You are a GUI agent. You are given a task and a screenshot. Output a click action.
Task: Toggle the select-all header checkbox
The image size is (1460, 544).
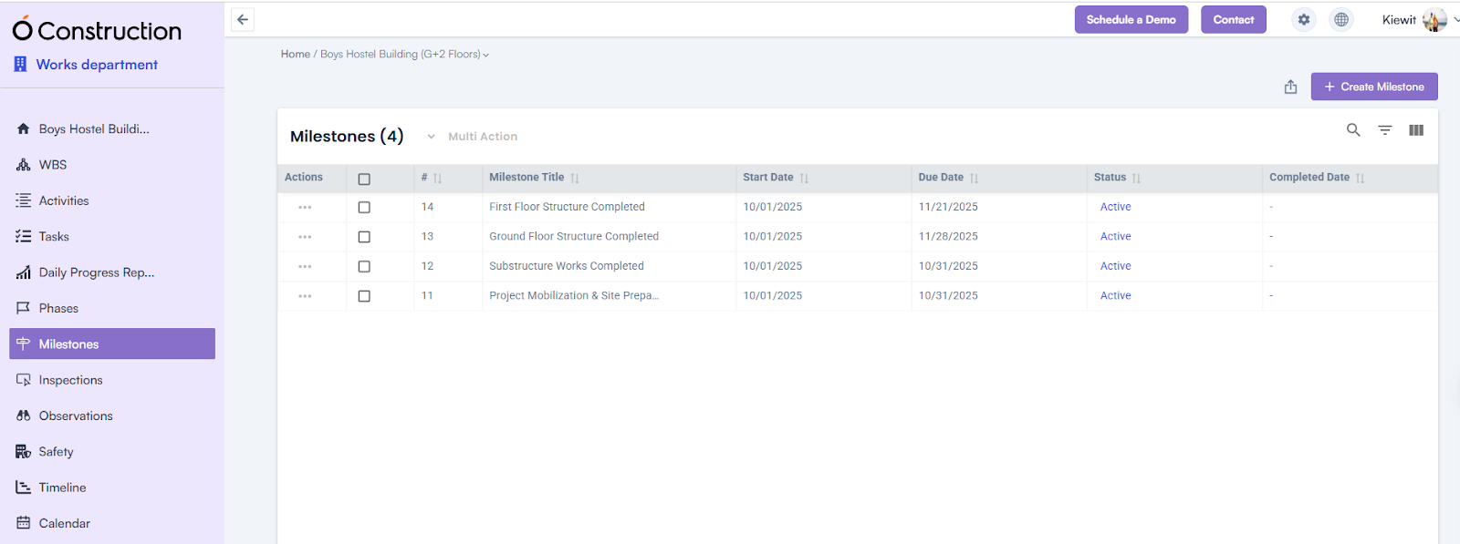[364, 179]
